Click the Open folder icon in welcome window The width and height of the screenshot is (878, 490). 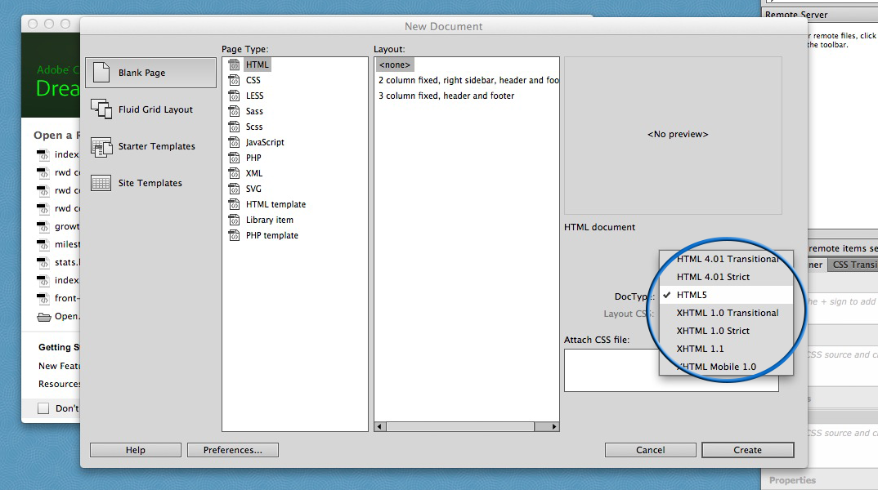pos(43,317)
